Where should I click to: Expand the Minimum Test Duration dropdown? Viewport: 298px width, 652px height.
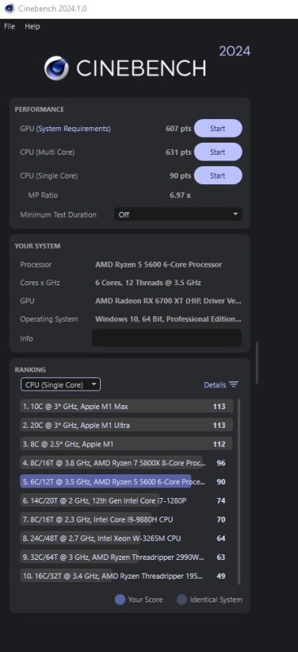pyautogui.click(x=177, y=214)
